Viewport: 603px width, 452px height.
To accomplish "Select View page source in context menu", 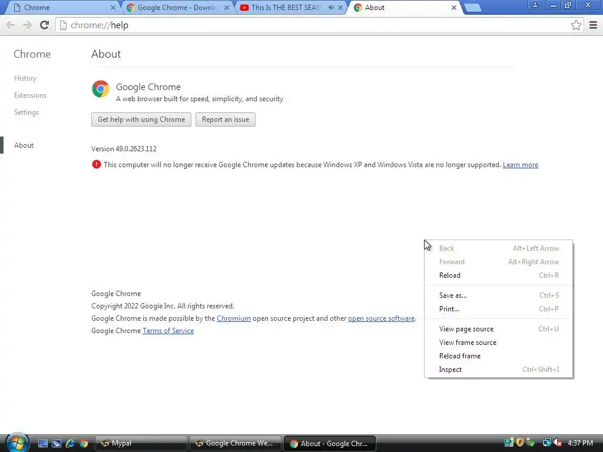I will pos(498,329).
